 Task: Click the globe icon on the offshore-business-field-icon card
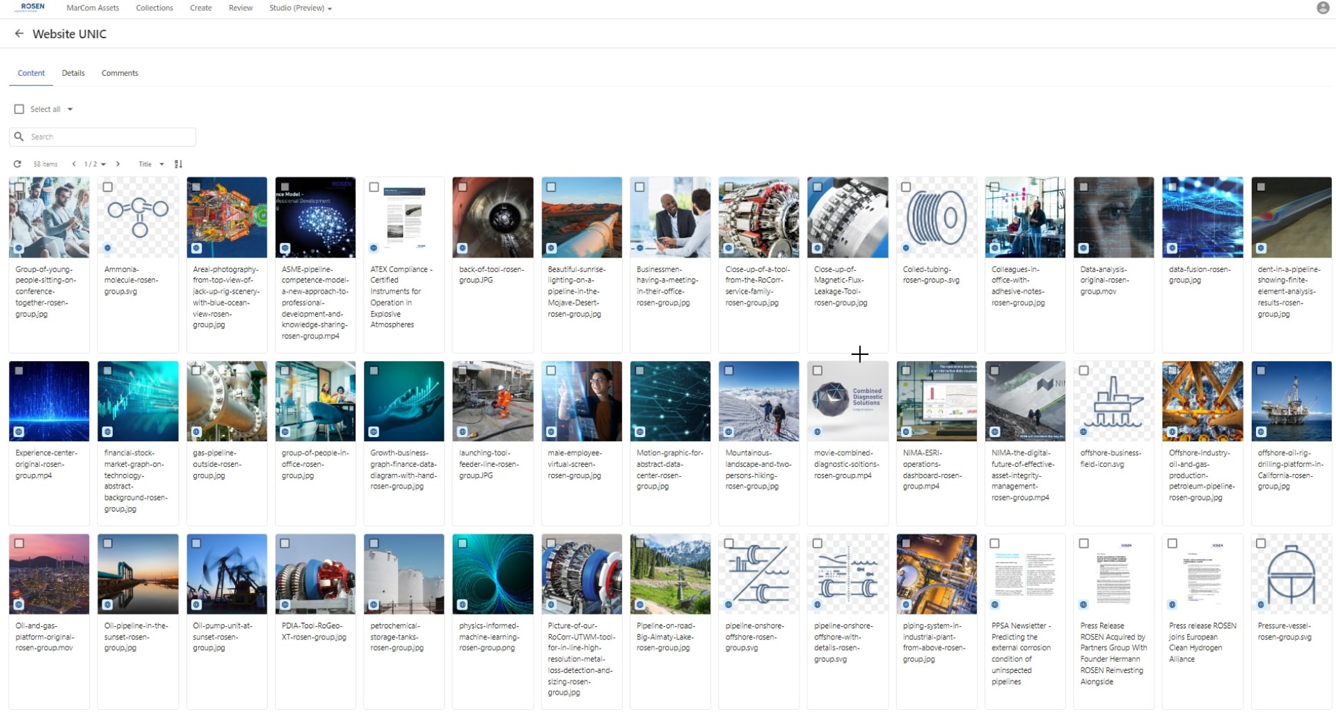[1083, 431]
